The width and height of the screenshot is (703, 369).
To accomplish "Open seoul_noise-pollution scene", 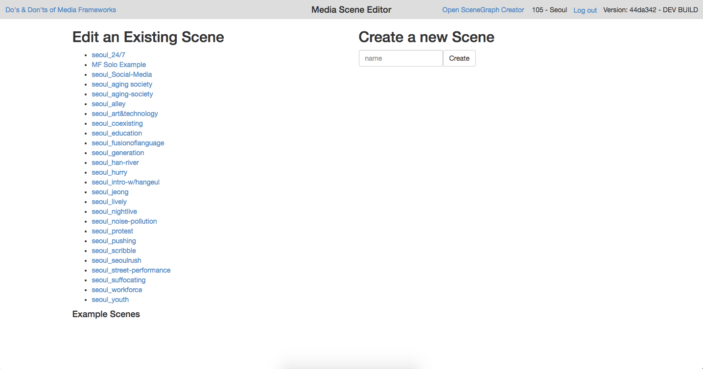I will (124, 221).
